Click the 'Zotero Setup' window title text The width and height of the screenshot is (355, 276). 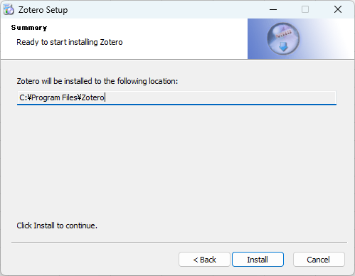pyautogui.click(x=43, y=10)
